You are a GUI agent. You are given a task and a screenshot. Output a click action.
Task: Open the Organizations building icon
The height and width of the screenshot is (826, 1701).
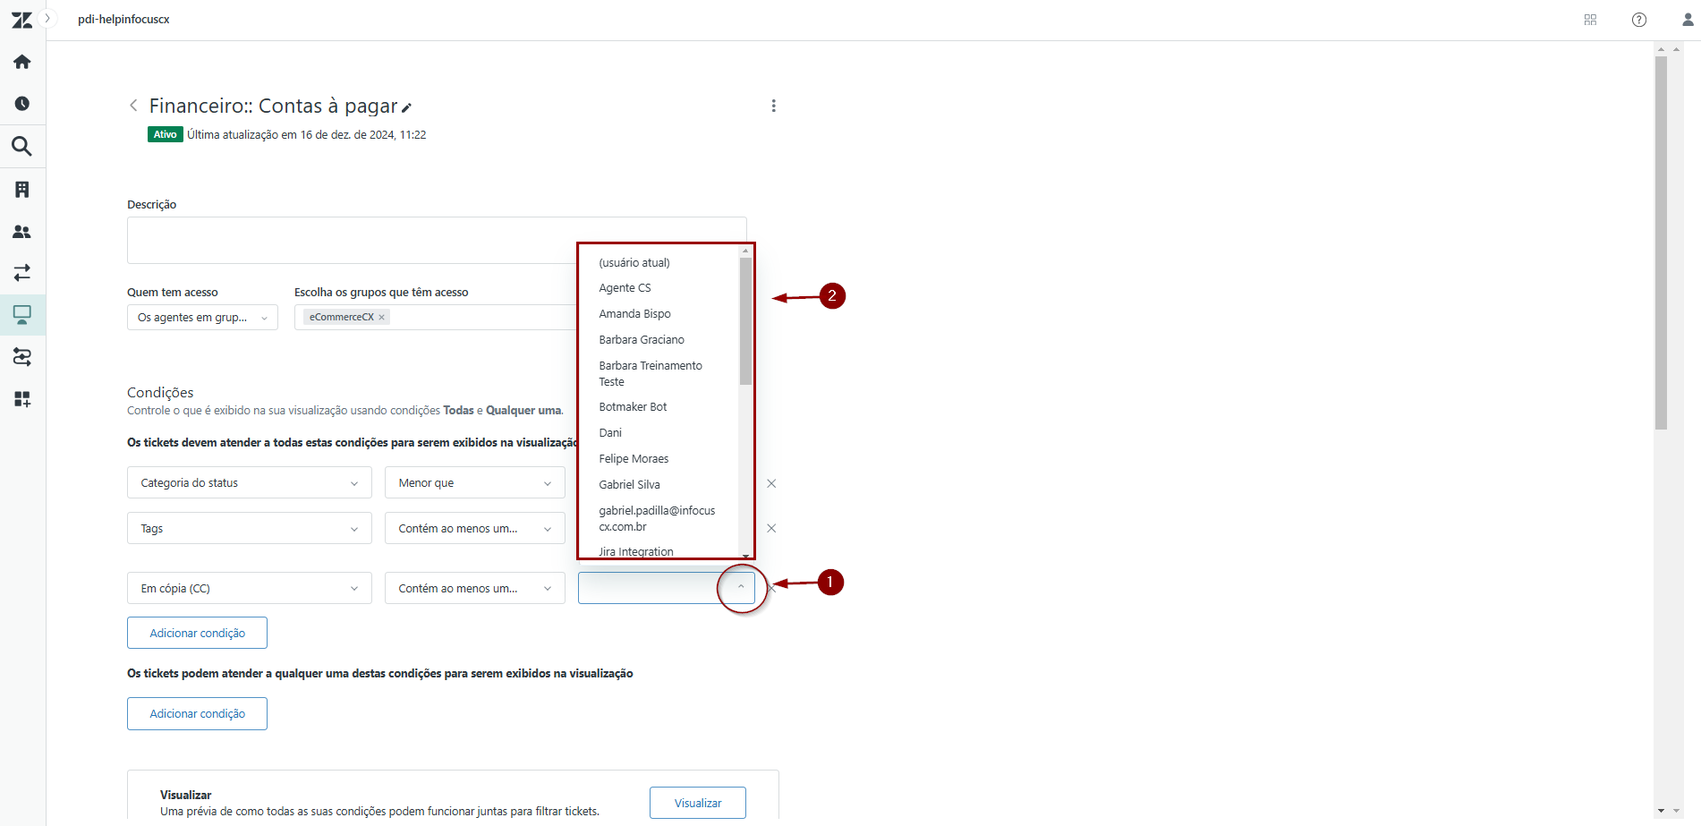[x=22, y=189]
